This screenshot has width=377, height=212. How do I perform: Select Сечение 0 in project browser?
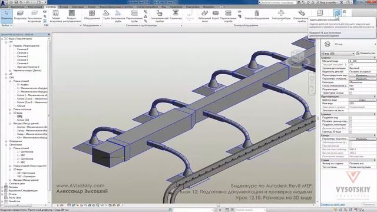coord(22,49)
